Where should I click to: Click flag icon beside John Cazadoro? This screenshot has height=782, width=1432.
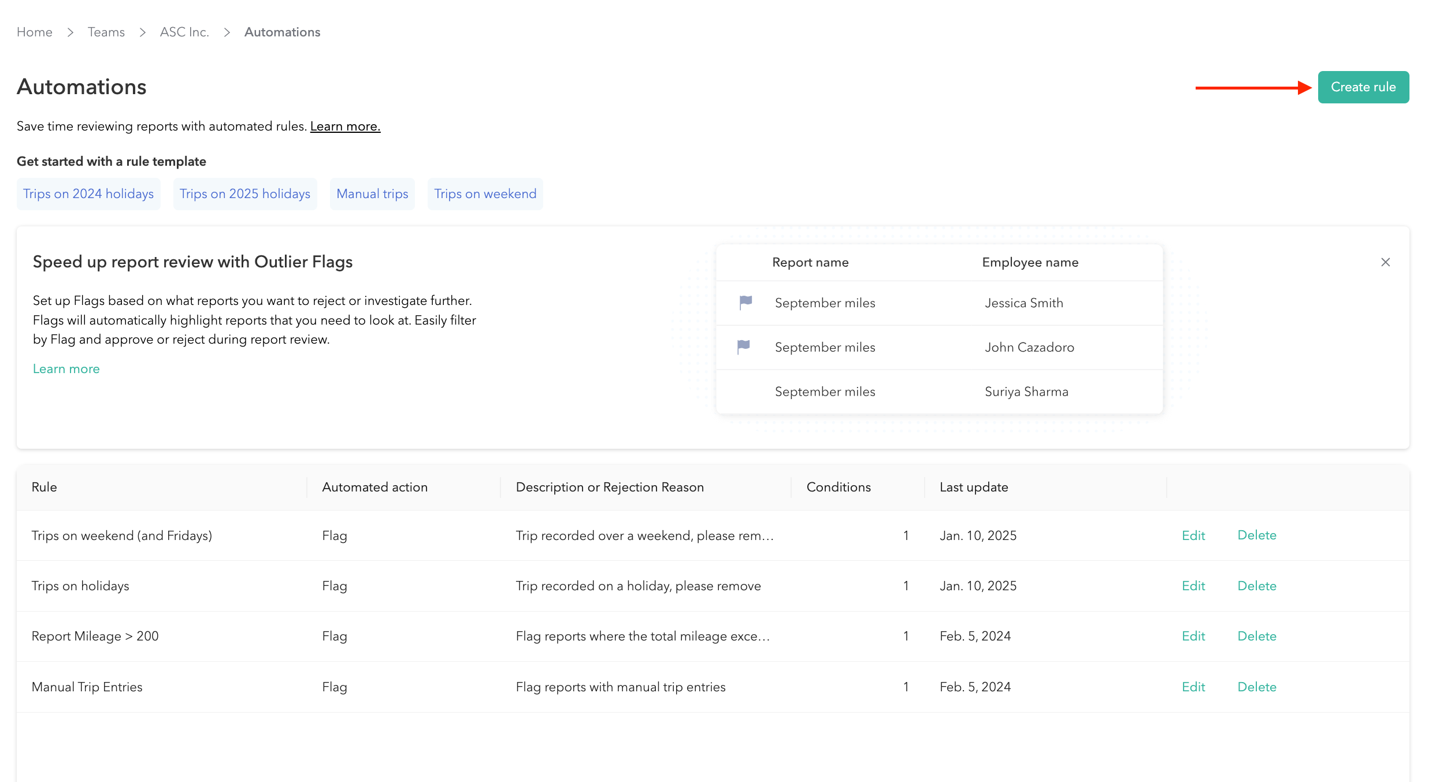[x=744, y=347]
